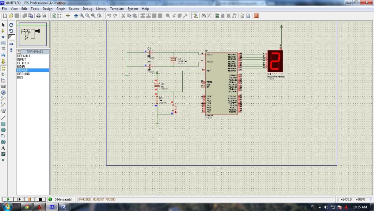Select the 2D graphics circle tool
The width and height of the screenshot is (374, 211).
[3, 130]
